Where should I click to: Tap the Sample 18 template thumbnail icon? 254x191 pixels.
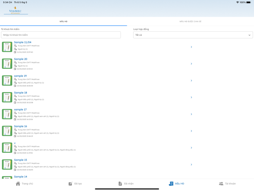[7, 97]
